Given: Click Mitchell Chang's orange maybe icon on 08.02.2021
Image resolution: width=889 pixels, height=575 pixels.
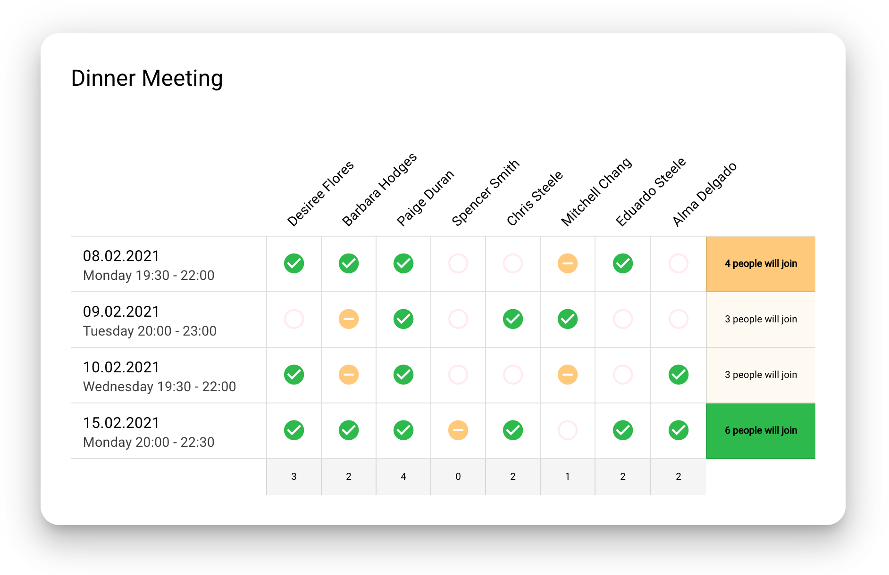Looking at the screenshot, I should (568, 263).
